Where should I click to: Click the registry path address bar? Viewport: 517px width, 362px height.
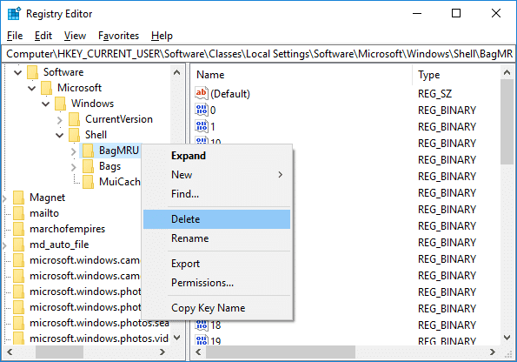259,54
